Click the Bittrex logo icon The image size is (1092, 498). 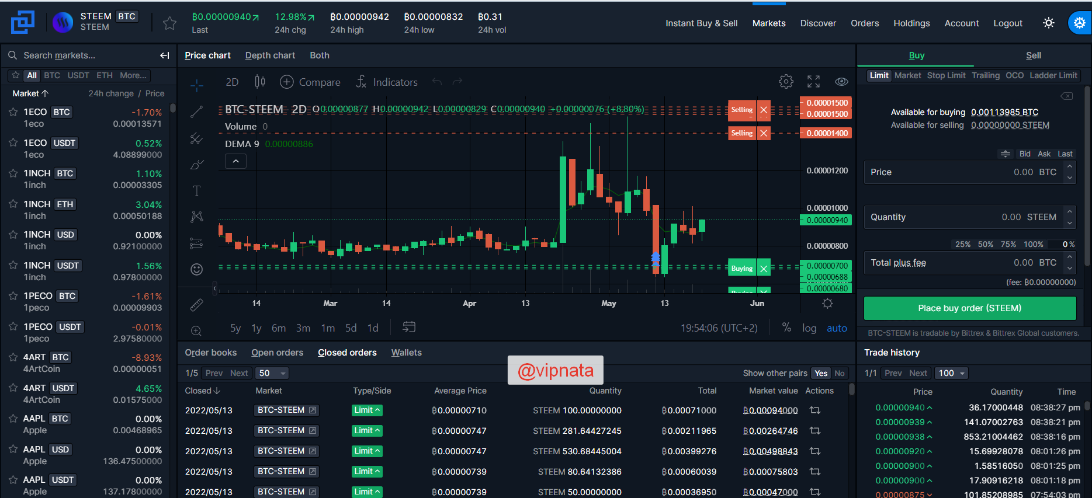23,23
